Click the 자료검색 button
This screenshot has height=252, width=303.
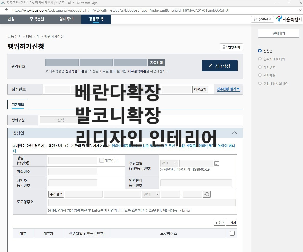coord(156,62)
